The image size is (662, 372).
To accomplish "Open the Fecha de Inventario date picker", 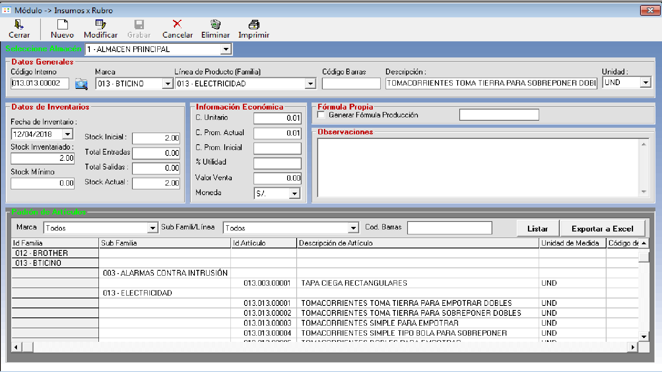I will coord(67,134).
